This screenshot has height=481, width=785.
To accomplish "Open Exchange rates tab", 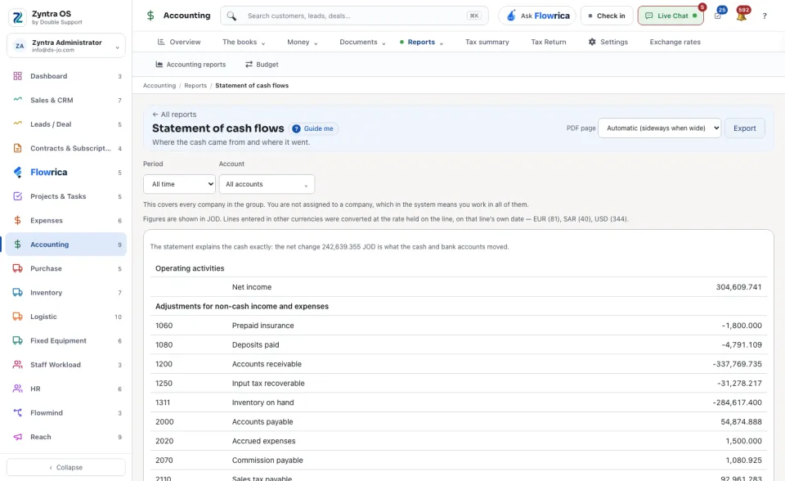I will tap(675, 42).
